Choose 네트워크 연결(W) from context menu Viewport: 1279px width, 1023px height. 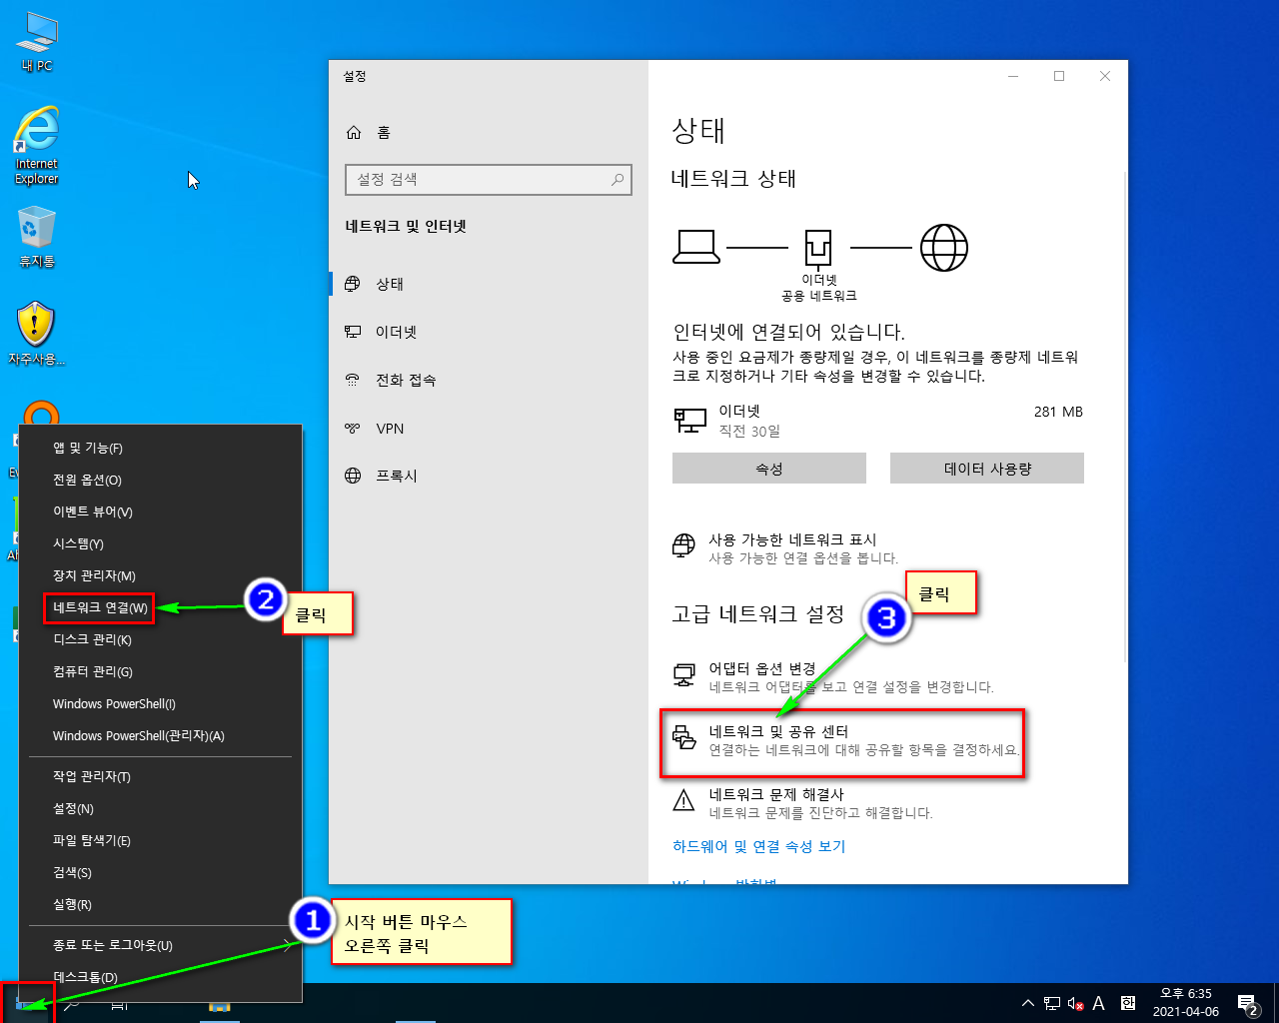pos(100,607)
